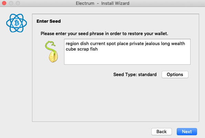Click the "Please enter your seed phrase" instruction text

[x=104, y=34]
